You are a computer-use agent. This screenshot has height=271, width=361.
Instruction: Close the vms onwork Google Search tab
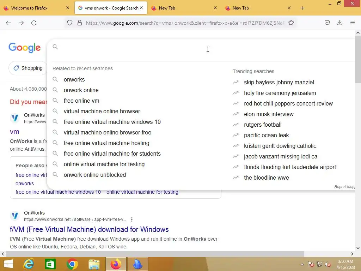[x=141, y=8]
